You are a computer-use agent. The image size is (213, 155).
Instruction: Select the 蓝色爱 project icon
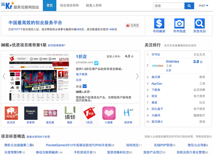(50, 113)
